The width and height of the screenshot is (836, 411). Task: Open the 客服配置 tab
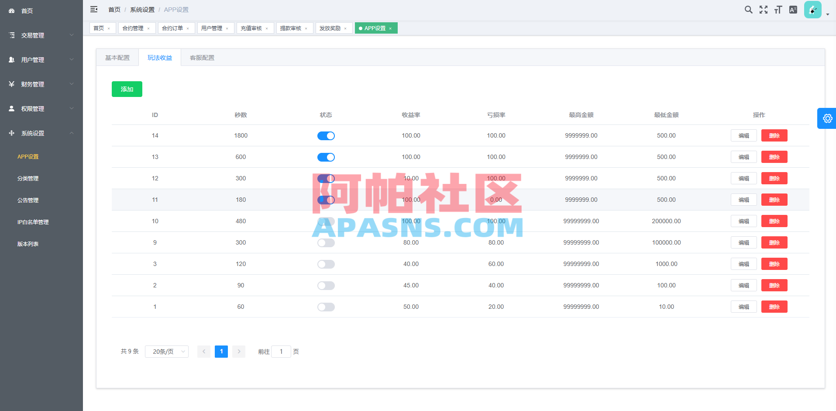pos(202,57)
